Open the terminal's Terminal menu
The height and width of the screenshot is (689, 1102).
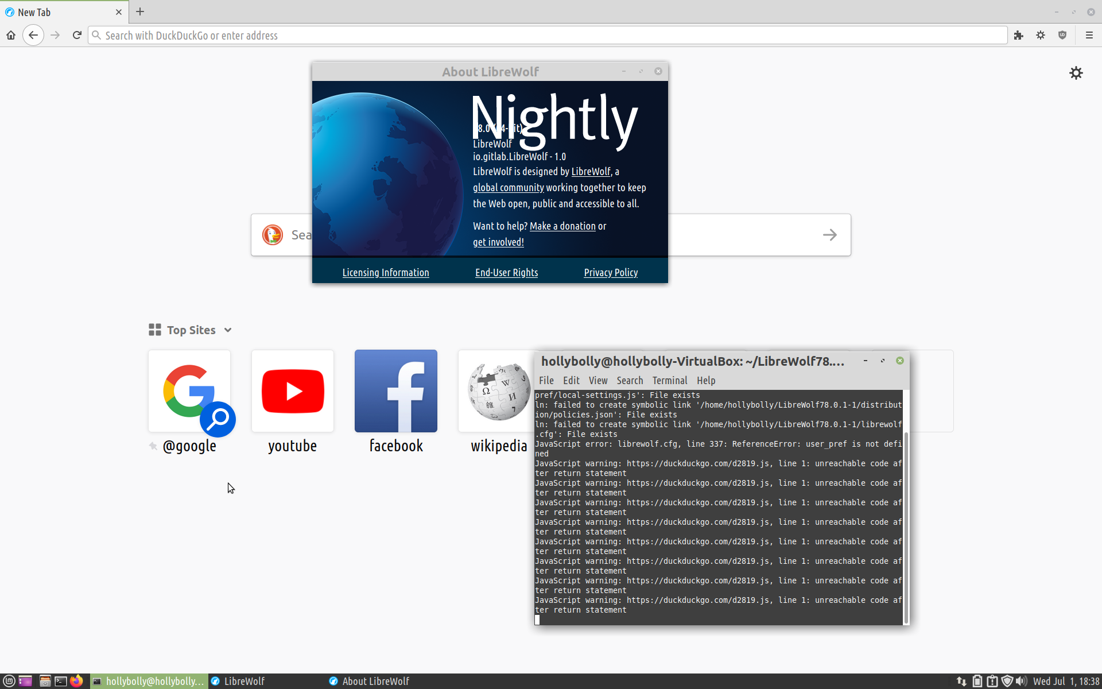(x=669, y=381)
